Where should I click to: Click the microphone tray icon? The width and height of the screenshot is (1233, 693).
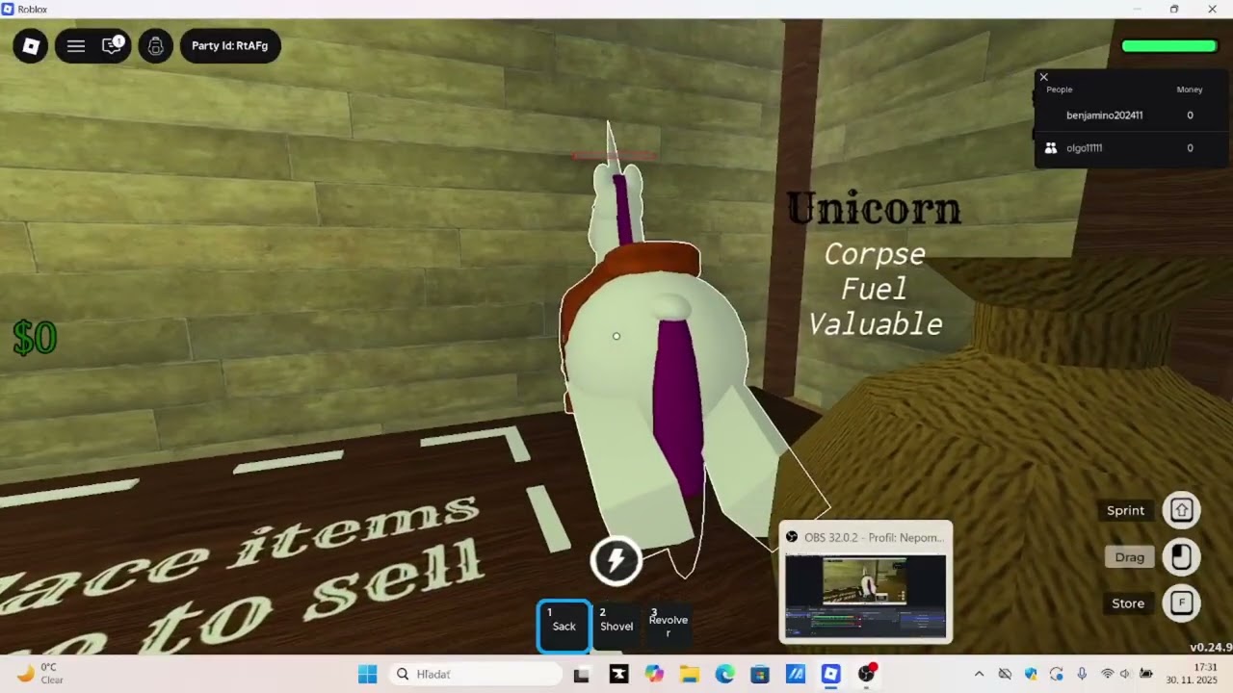point(1082,674)
